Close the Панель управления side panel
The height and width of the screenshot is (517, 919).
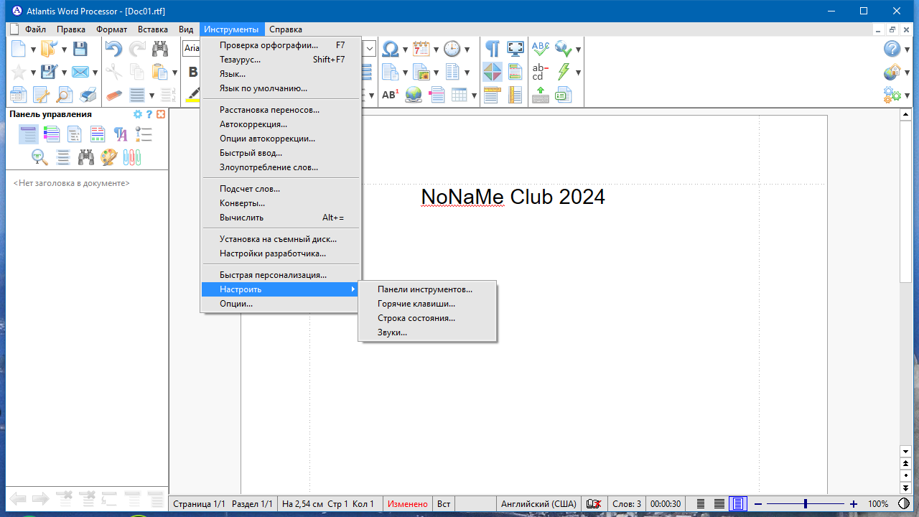(161, 114)
